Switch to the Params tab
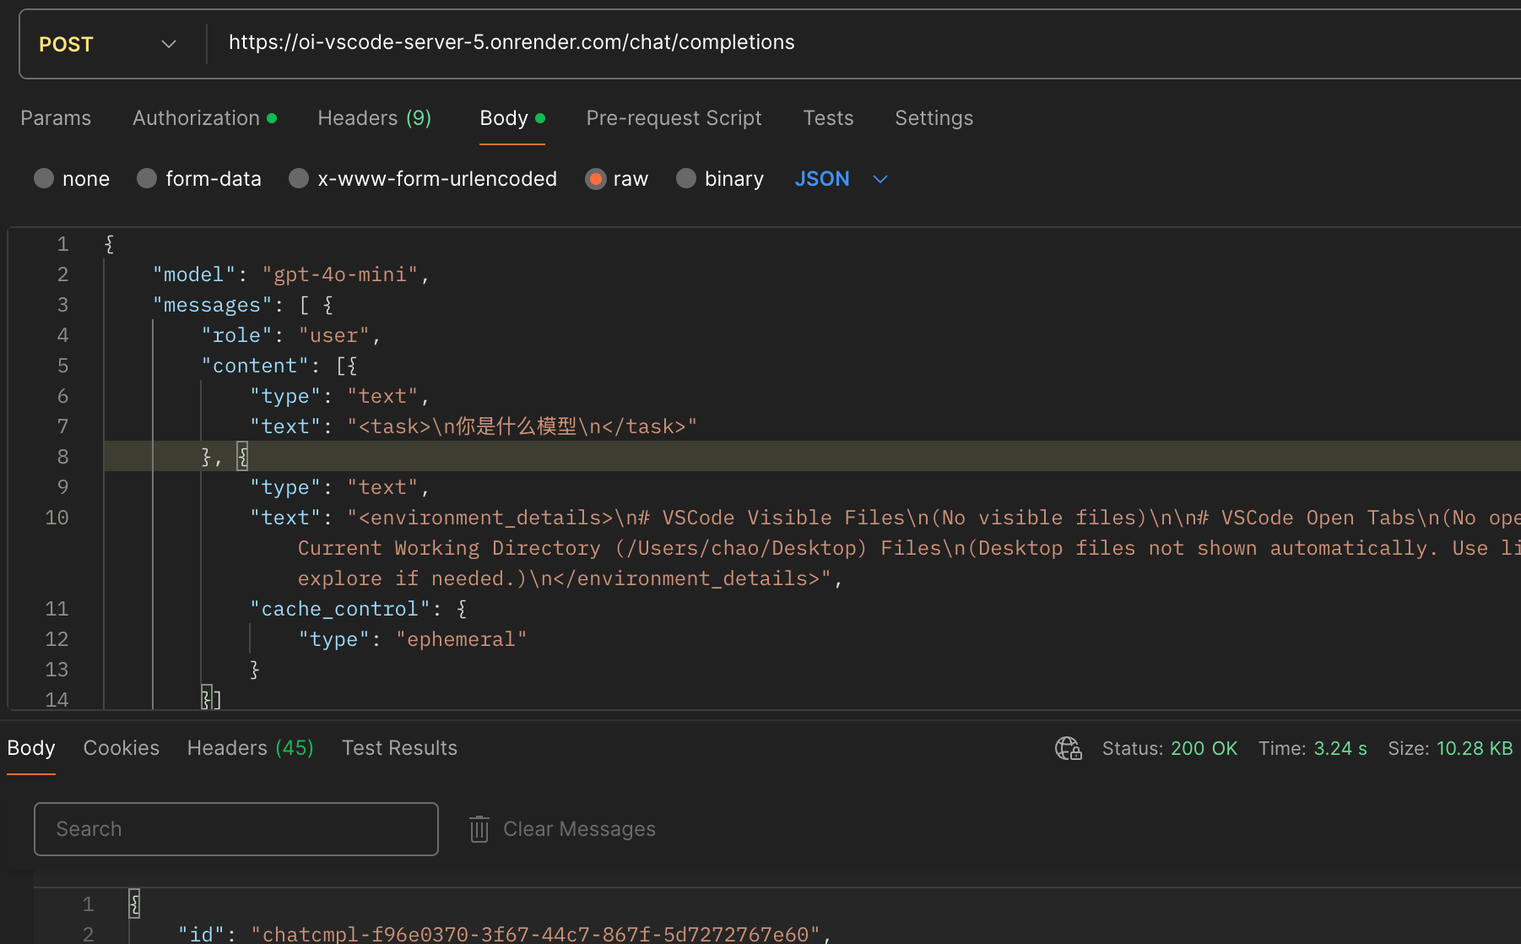The width and height of the screenshot is (1521, 944). 56,118
